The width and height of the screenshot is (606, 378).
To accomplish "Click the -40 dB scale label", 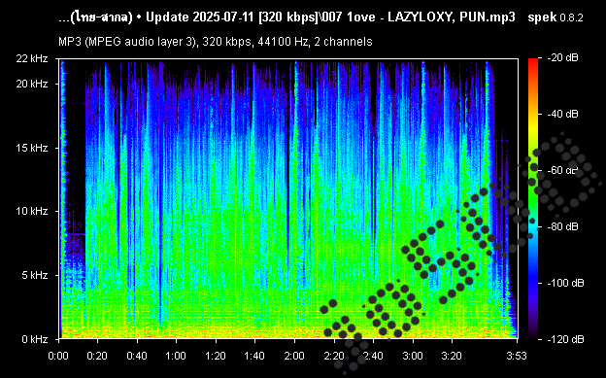I will [x=562, y=114].
